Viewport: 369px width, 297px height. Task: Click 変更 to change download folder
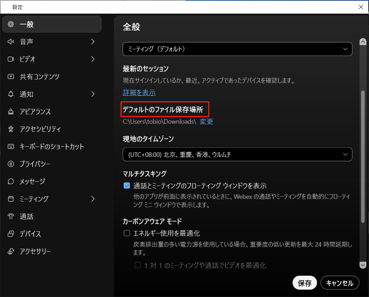207,122
